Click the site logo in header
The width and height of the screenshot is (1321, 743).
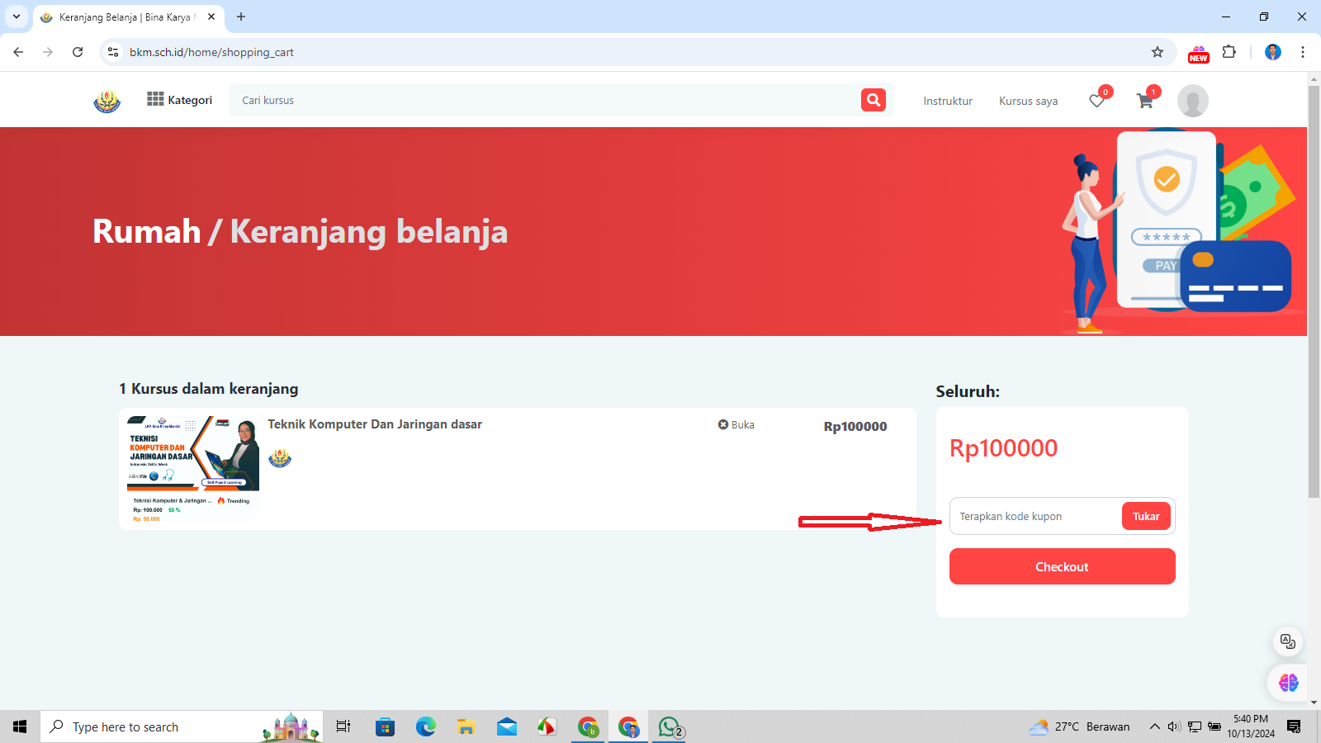pyautogui.click(x=107, y=101)
